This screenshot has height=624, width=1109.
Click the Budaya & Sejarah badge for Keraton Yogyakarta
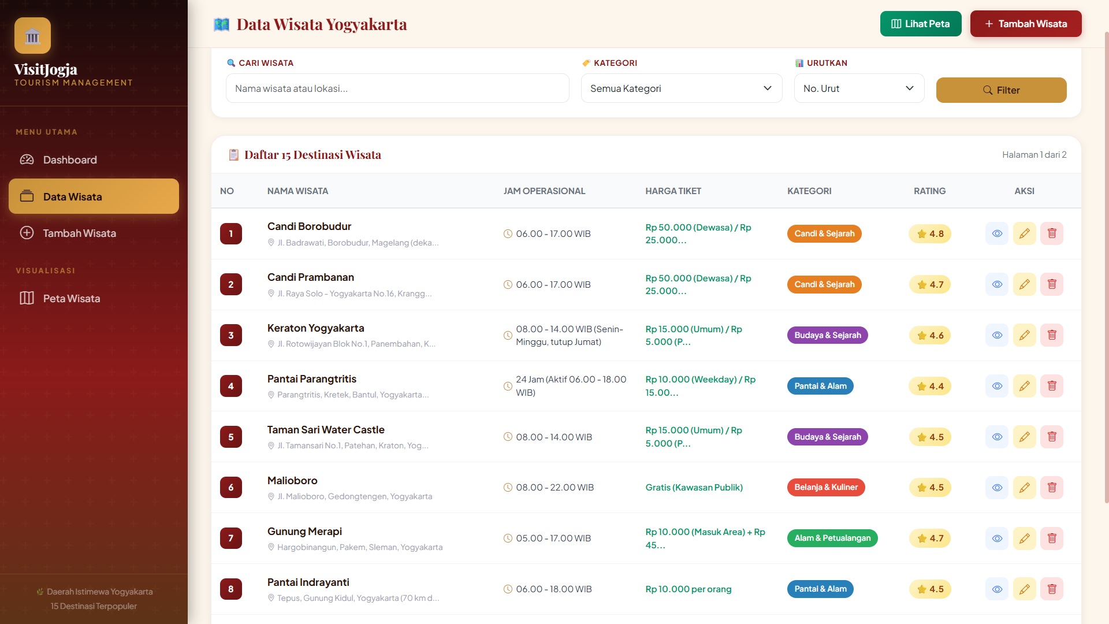828,335
